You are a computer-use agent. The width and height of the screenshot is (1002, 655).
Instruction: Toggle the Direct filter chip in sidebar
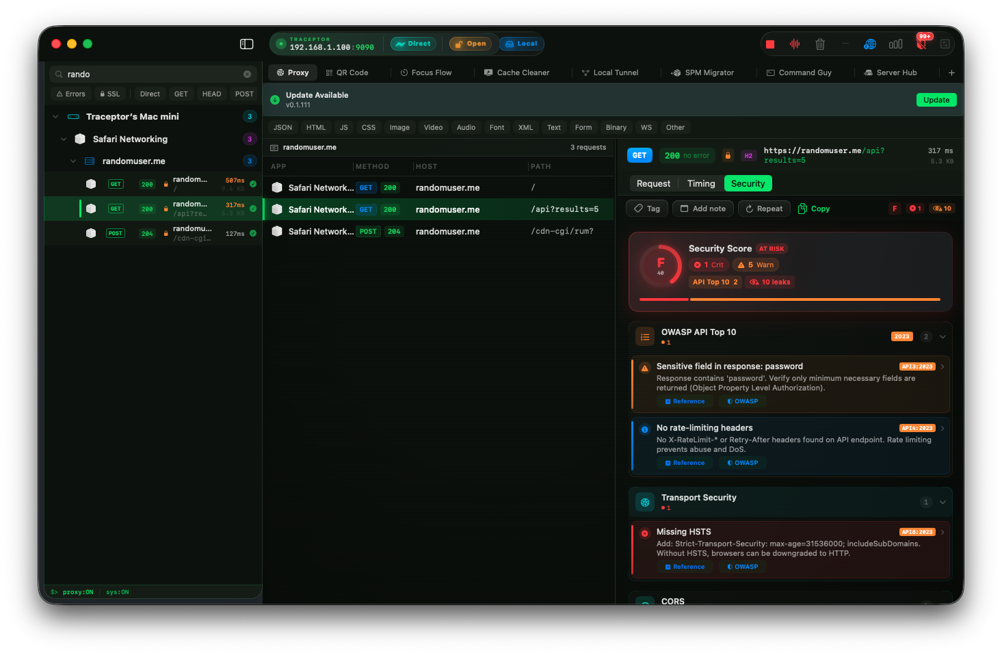[x=150, y=94]
